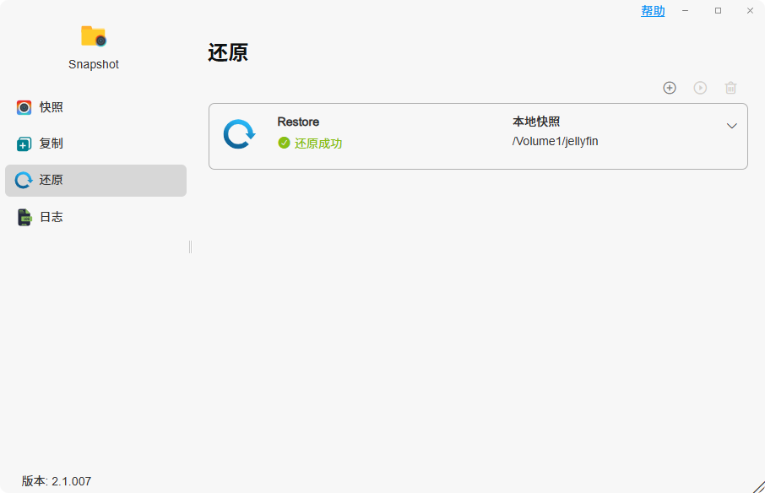Click the Snapshot app folder icon

pyautogui.click(x=93, y=36)
